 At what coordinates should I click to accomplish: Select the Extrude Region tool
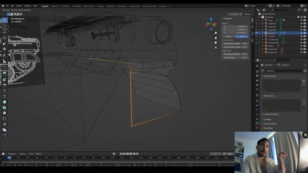pos(4,74)
